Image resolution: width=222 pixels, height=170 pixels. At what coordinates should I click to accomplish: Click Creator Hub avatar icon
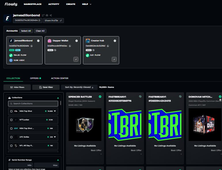(x=88, y=41)
